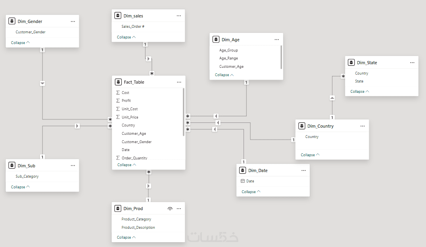The height and width of the screenshot is (247, 426).
Task: Collapse the Fact_Table card
Action: pyautogui.click(x=127, y=165)
